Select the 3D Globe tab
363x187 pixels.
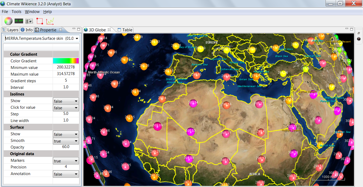tap(97, 30)
